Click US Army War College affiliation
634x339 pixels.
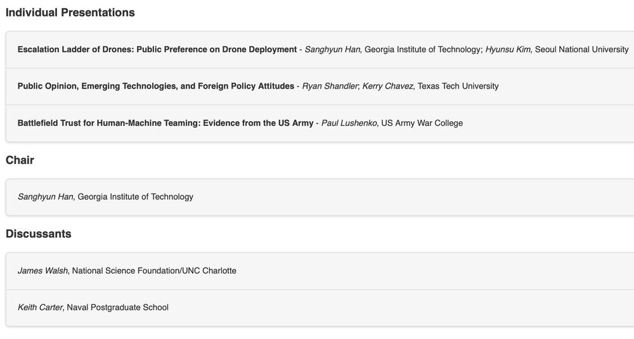click(x=422, y=123)
